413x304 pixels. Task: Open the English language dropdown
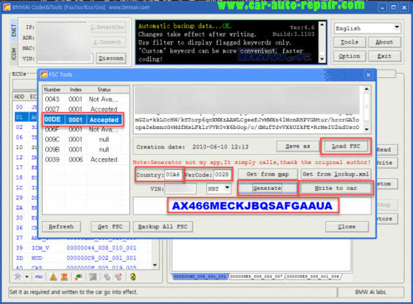[x=367, y=28]
